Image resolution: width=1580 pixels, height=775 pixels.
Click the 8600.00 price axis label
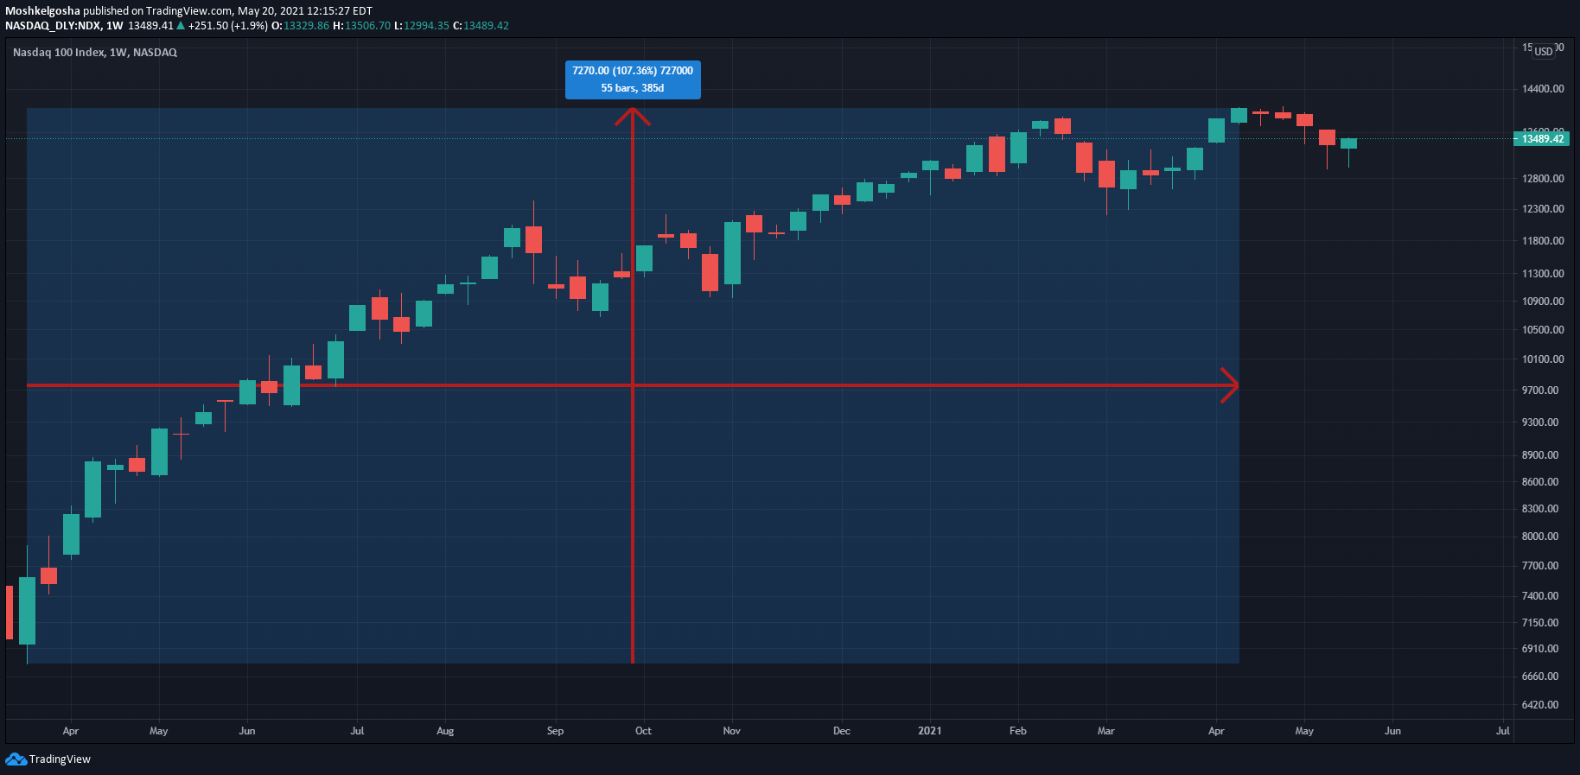click(x=1540, y=482)
